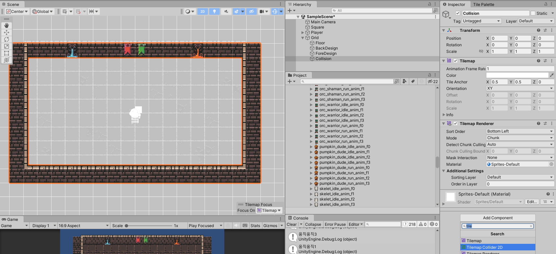
Task: Click the material Edit... button
Action: [x=532, y=202]
